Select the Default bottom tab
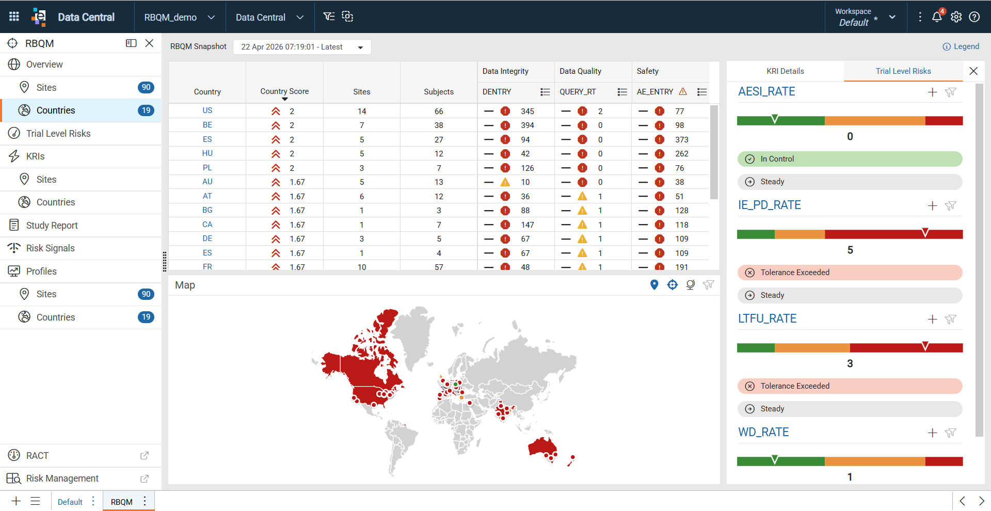Viewport: 991px width, 511px height. (x=70, y=502)
